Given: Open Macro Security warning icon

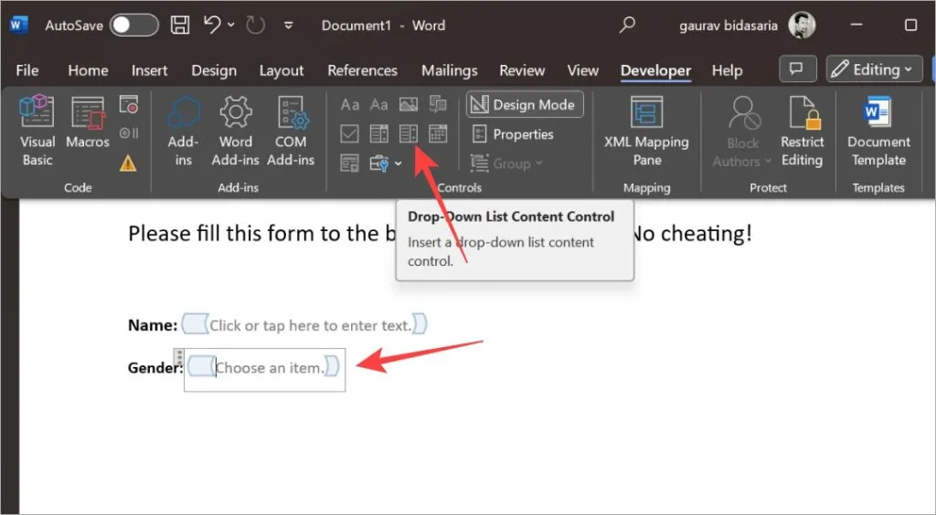Looking at the screenshot, I should click(128, 163).
